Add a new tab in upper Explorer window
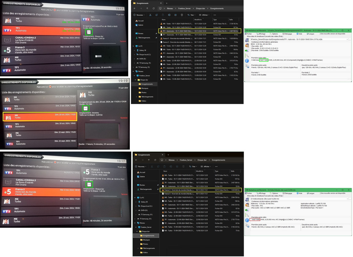The width and height of the screenshot is (353, 257). click(x=167, y=3)
